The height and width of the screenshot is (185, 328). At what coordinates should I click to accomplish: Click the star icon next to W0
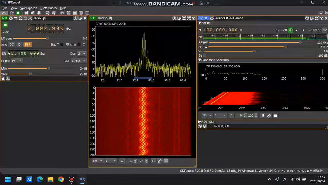(x=12, y=13)
